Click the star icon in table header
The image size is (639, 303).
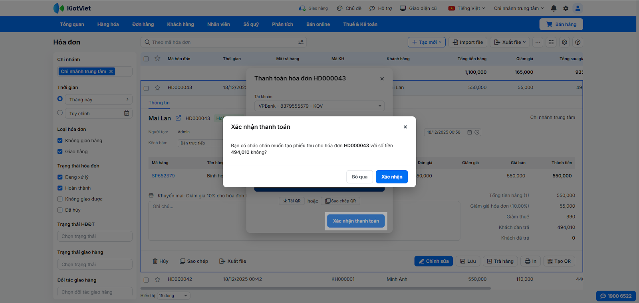click(x=157, y=59)
